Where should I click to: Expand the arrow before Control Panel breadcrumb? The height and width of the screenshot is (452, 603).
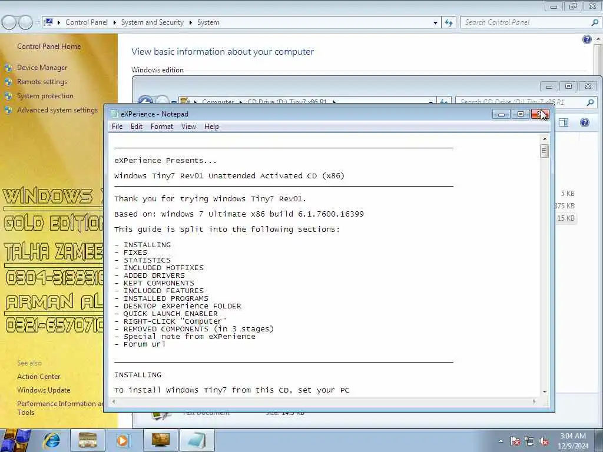click(59, 22)
